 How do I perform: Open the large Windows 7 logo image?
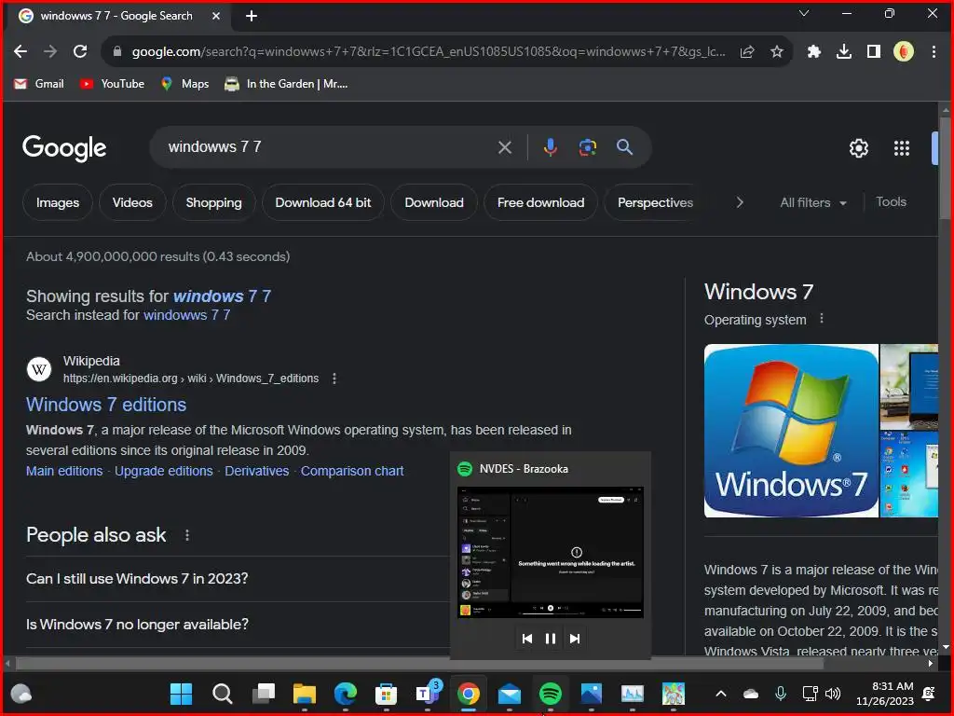[x=791, y=431]
